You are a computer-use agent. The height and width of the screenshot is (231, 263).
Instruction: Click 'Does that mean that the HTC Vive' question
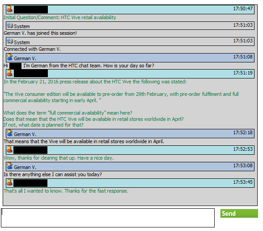(x=93, y=119)
